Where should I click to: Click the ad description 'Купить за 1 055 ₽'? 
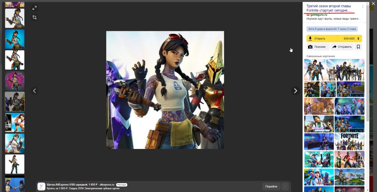[x=83, y=188]
